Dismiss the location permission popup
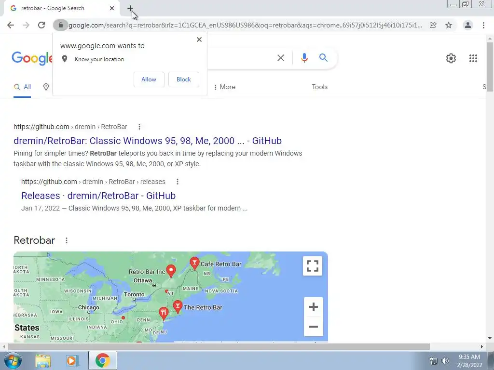The width and height of the screenshot is (494, 370). coord(199,40)
